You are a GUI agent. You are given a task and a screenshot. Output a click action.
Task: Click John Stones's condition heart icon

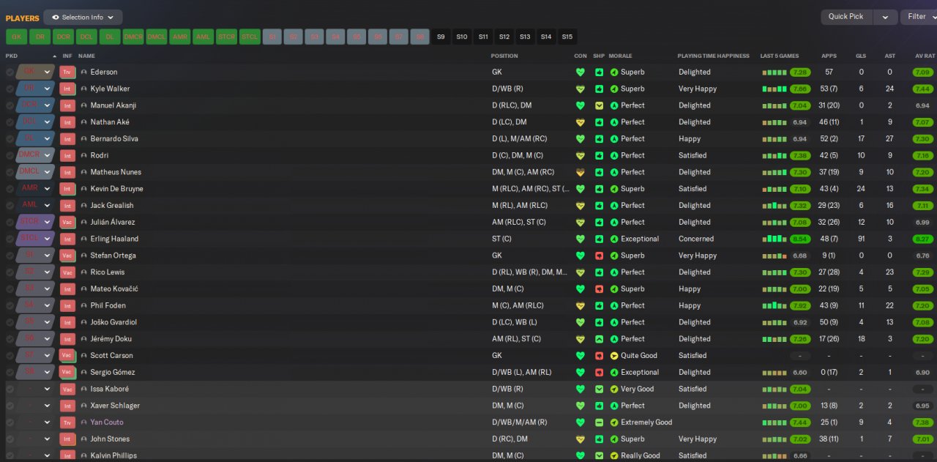tap(581, 439)
